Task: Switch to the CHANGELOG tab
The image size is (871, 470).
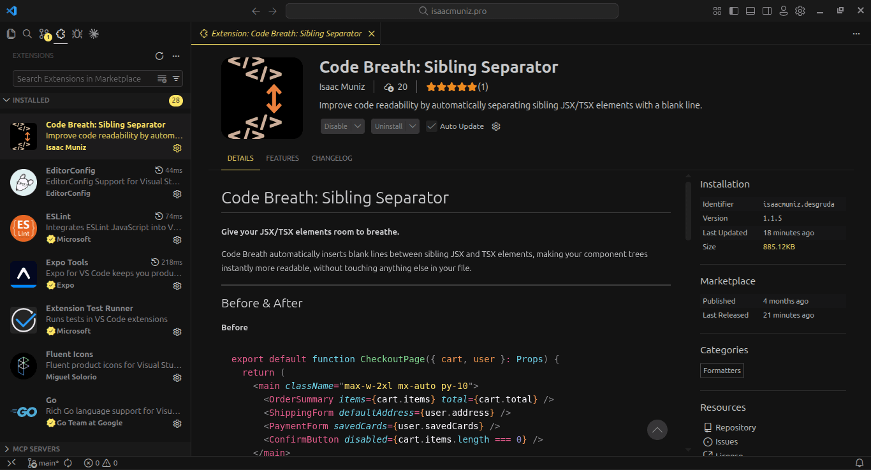Action: tap(332, 158)
